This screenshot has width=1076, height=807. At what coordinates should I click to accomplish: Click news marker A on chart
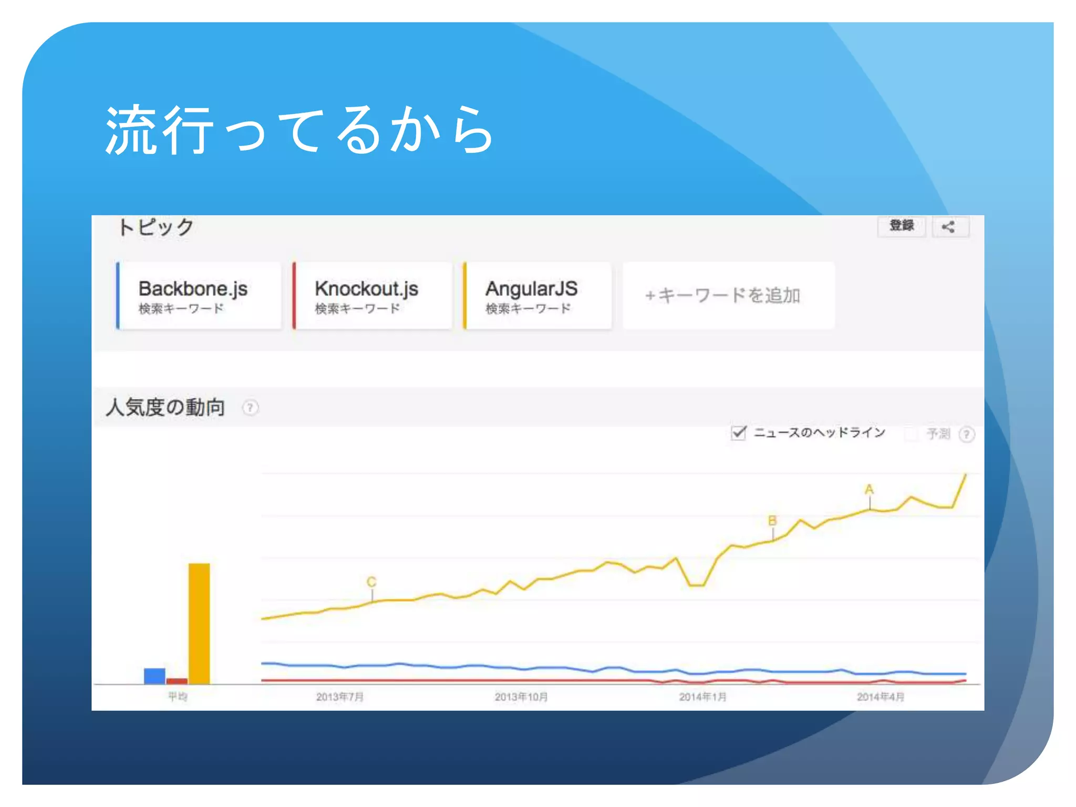870,490
